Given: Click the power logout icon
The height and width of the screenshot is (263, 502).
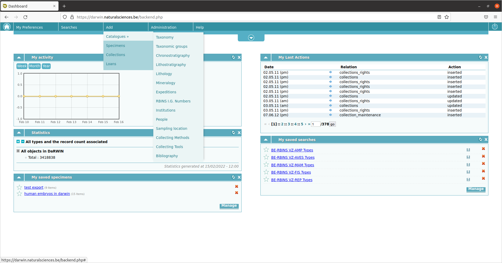Looking at the screenshot, I should point(495,27).
